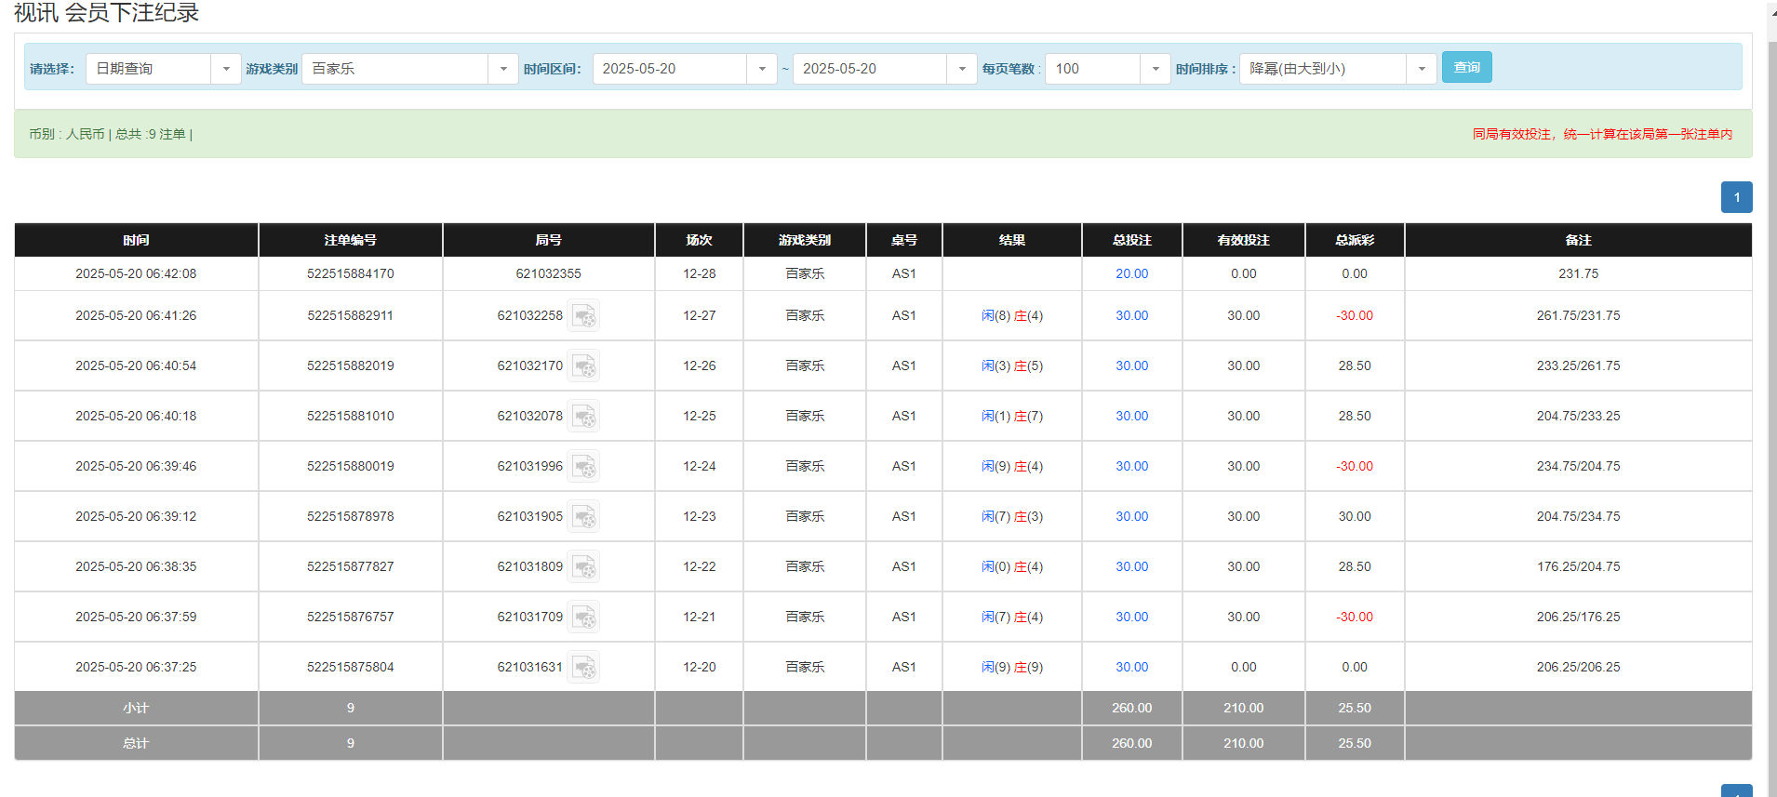Click the 20.00 total bet link
1777x797 pixels.
click(x=1131, y=273)
